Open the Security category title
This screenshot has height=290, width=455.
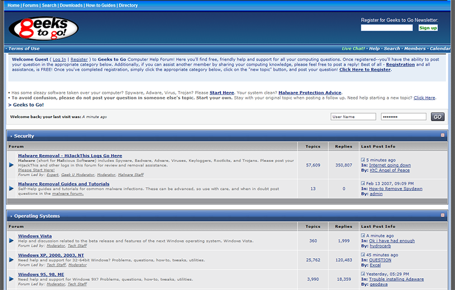[x=24, y=136]
